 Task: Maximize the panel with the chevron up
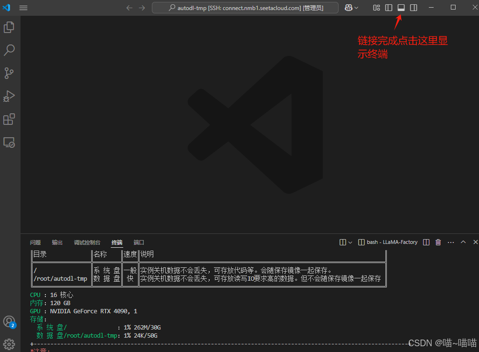pyautogui.click(x=463, y=242)
